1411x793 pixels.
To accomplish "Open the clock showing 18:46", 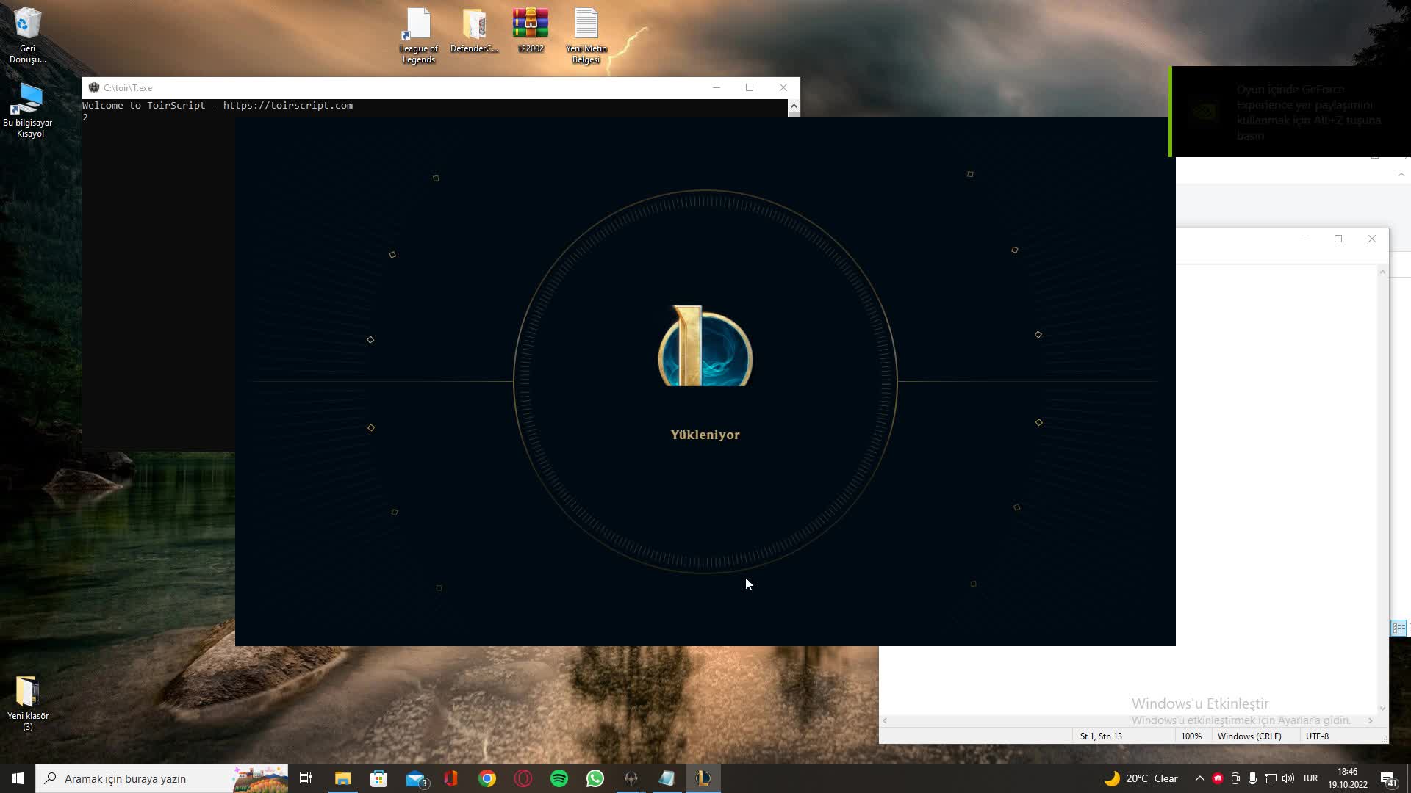I will tap(1347, 778).
